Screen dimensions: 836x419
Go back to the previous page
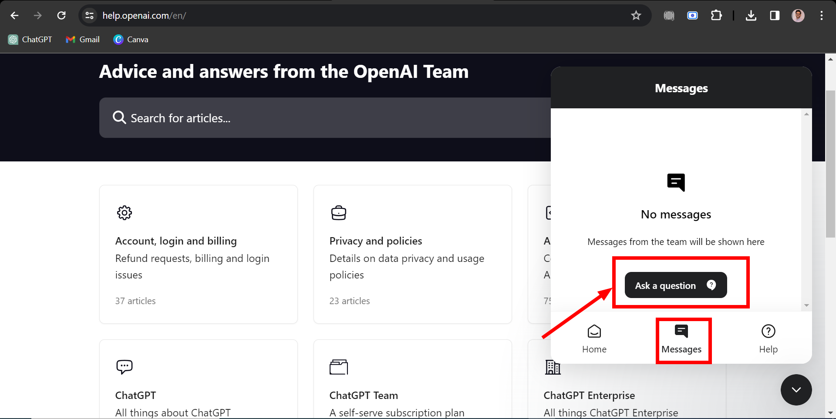(14, 15)
